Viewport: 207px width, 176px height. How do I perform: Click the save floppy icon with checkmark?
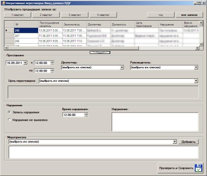(198, 168)
